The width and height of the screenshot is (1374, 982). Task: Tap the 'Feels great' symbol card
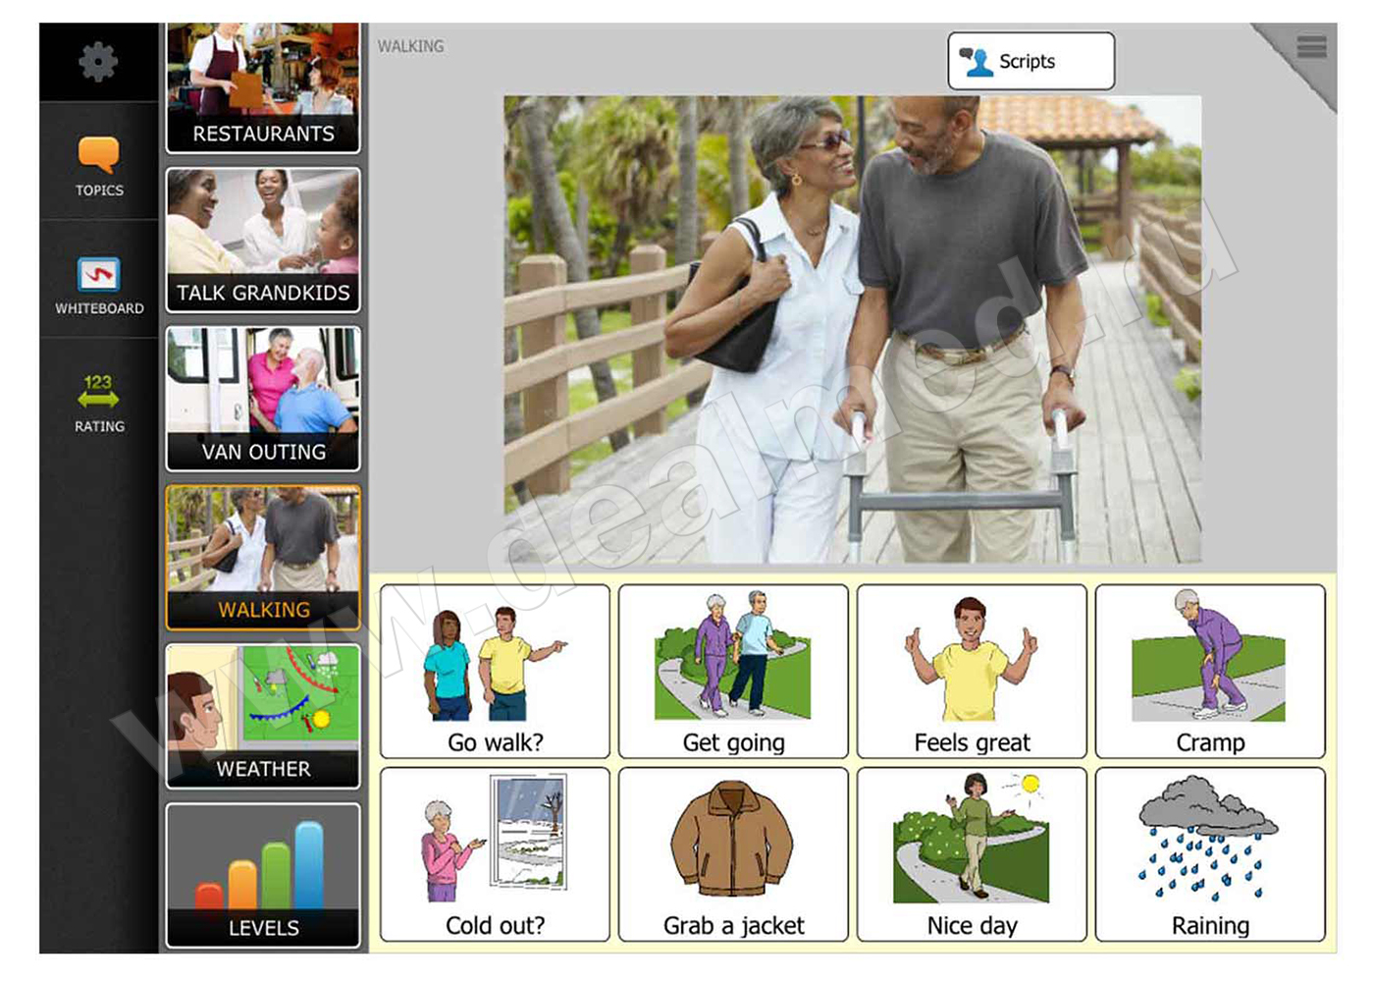(x=972, y=672)
